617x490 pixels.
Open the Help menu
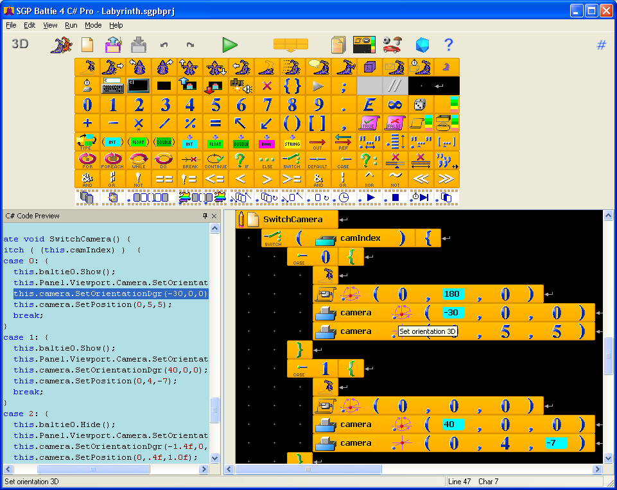click(116, 25)
